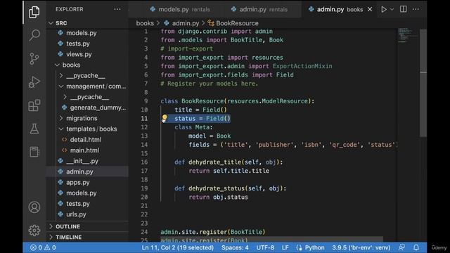This screenshot has height=253, width=450.
Task: Open Explorer Views and More Actions ellipsis
Action: 117,9
